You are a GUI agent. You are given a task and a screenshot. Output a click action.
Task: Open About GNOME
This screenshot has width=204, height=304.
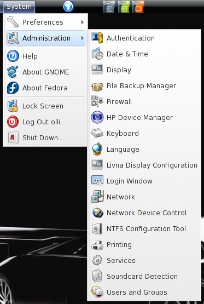46,72
